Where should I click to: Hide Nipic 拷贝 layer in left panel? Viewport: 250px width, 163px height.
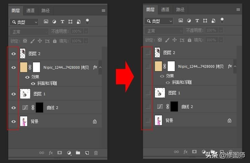(13, 67)
